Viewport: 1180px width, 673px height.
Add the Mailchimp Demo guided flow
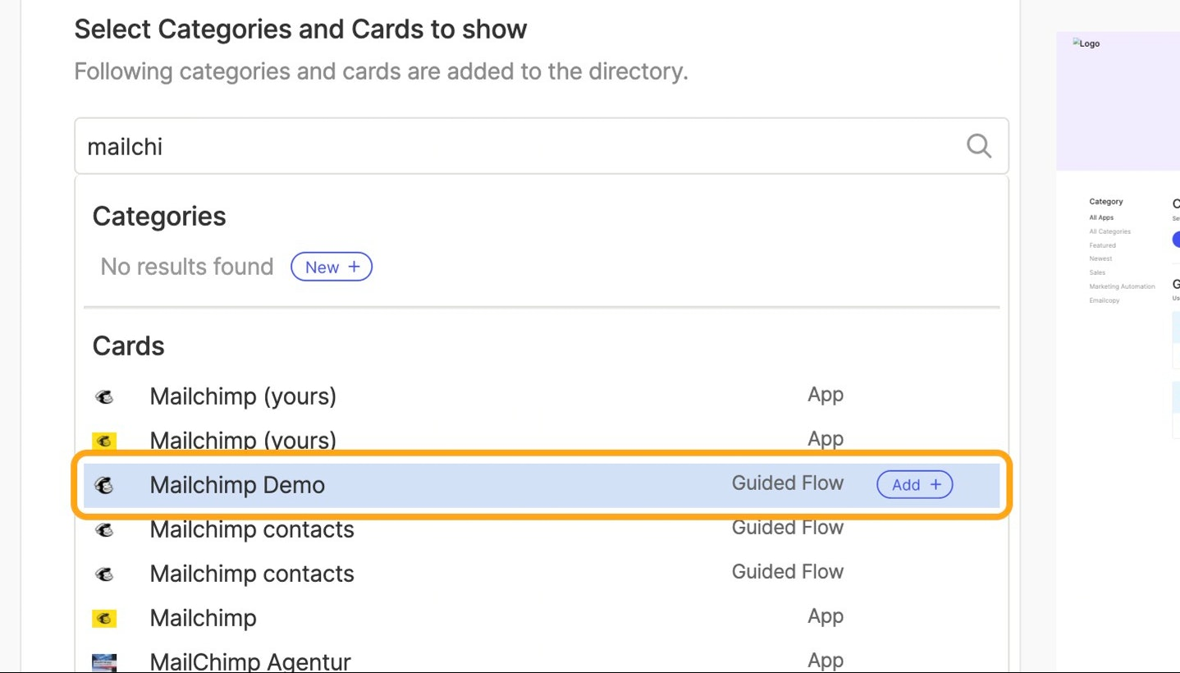point(915,484)
